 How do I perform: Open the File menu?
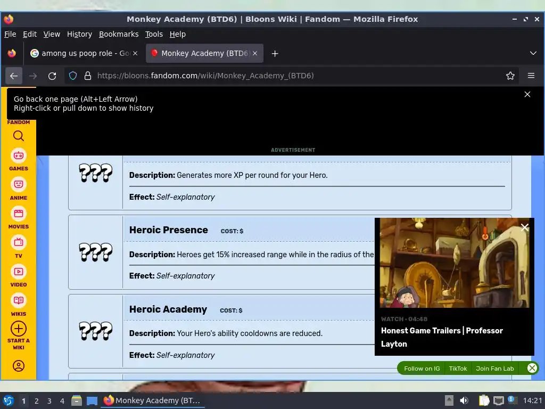point(10,34)
